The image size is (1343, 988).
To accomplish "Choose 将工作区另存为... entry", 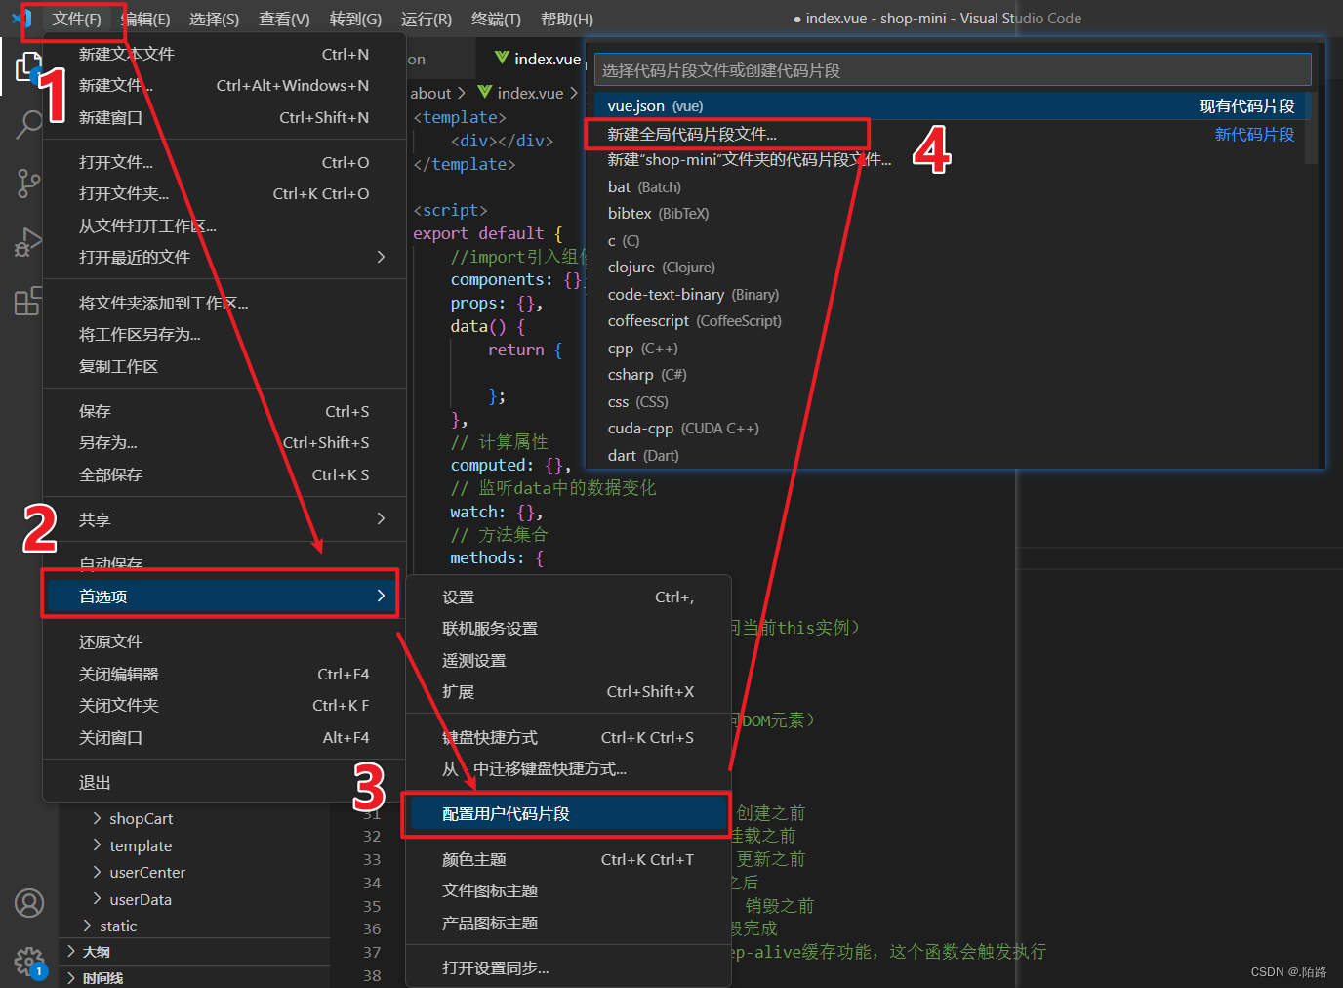I will coord(224,334).
